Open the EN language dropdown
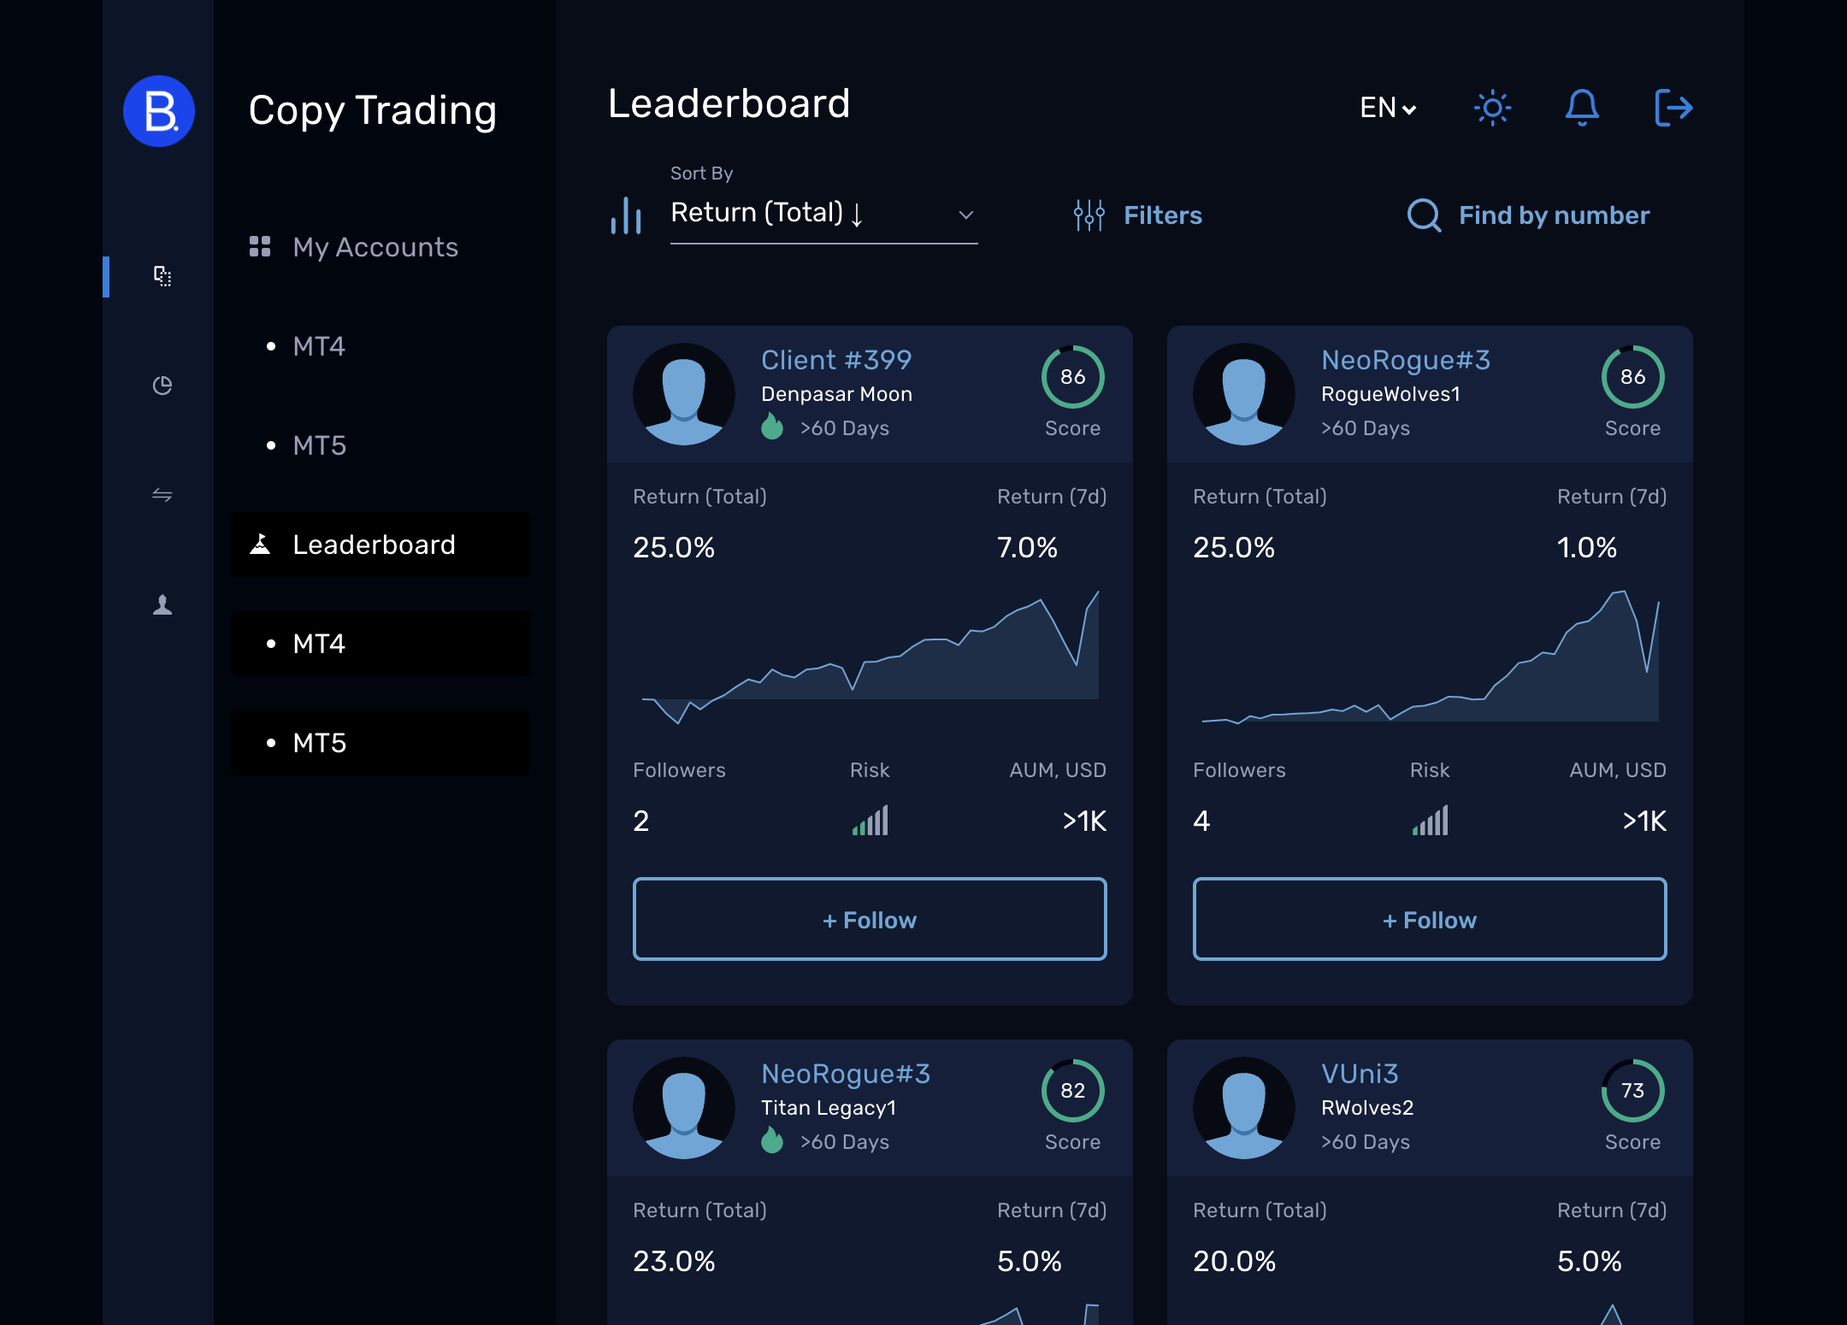The width and height of the screenshot is (1847, 1325). click(x=1389, y=108)
